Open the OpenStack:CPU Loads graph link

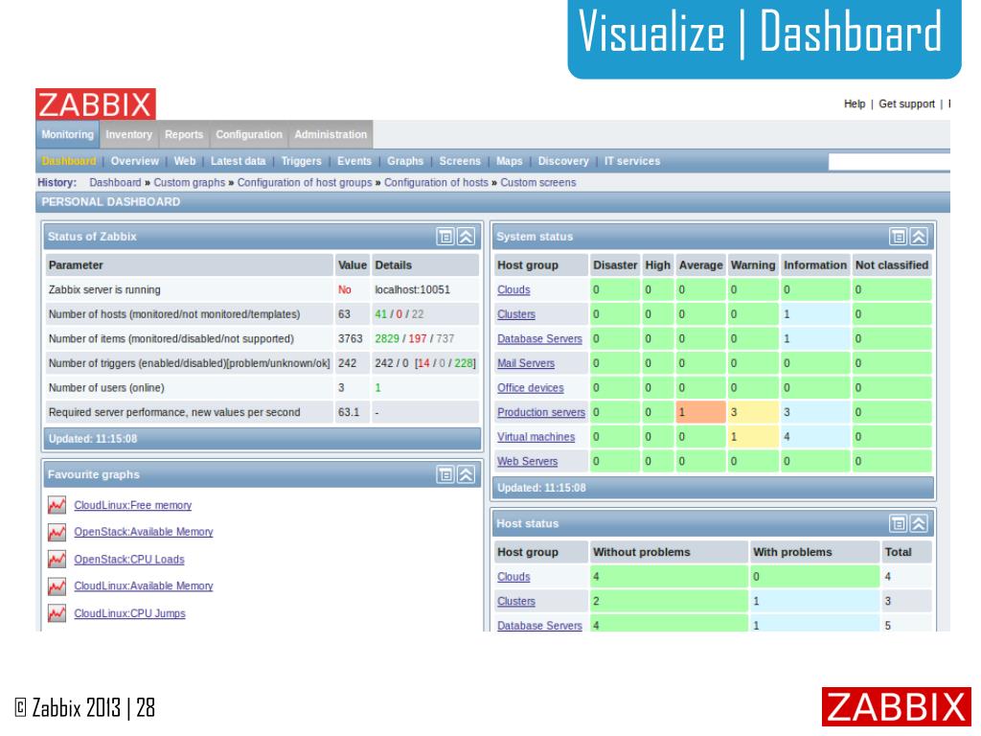[129, 559]
